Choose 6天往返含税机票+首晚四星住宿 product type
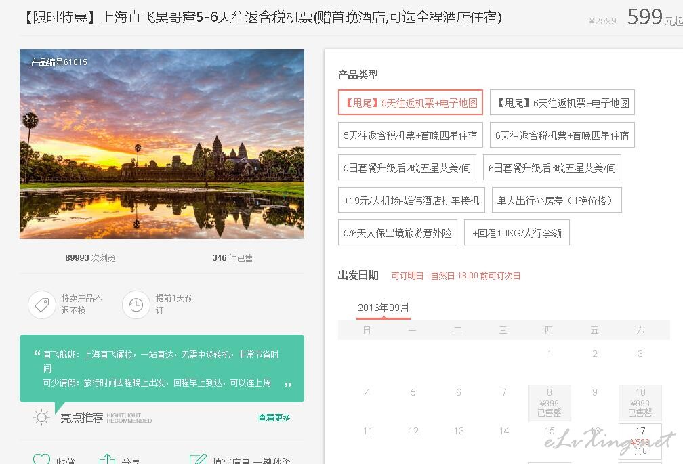683x464 pixels. pos(562,135)
